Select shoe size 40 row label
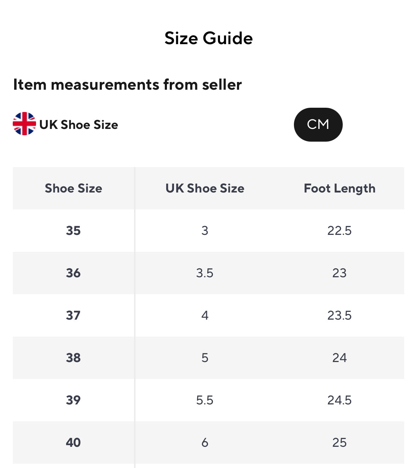The image size is (417, 468). pos(73,443)
